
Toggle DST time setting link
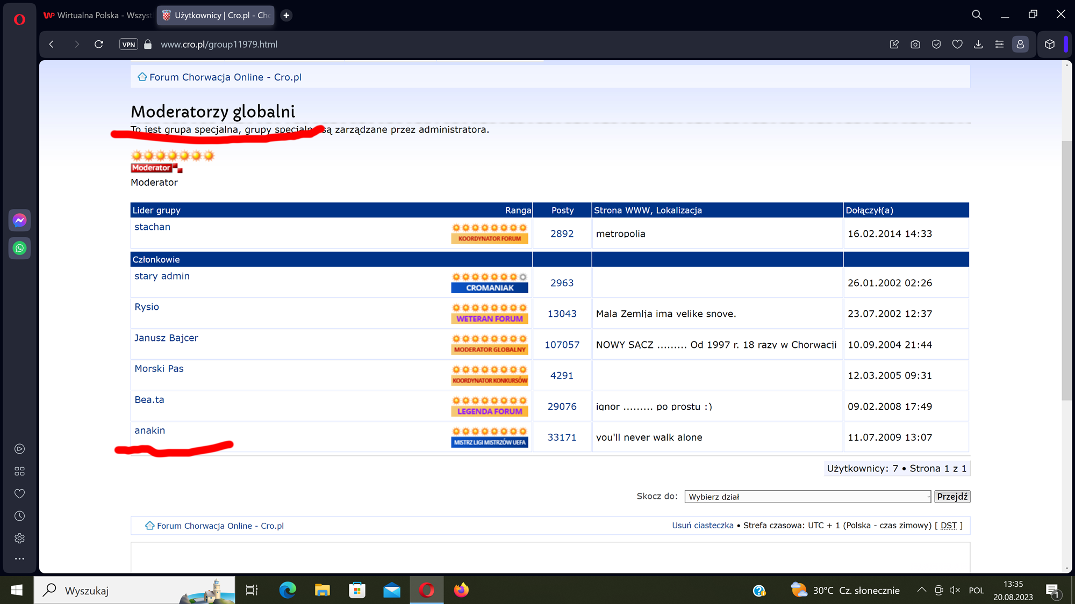click(x=948, y=526)
